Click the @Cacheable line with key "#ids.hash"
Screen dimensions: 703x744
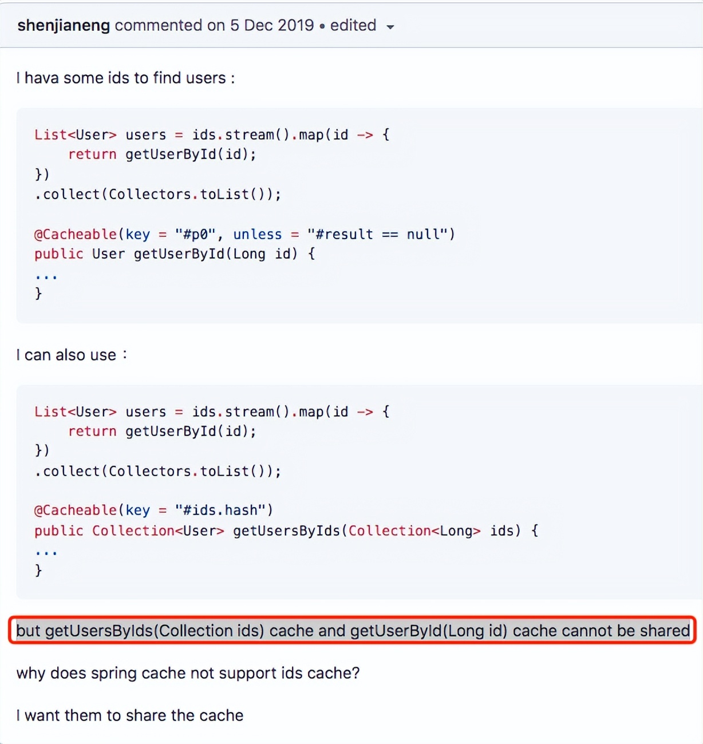[x=153, y=510]
